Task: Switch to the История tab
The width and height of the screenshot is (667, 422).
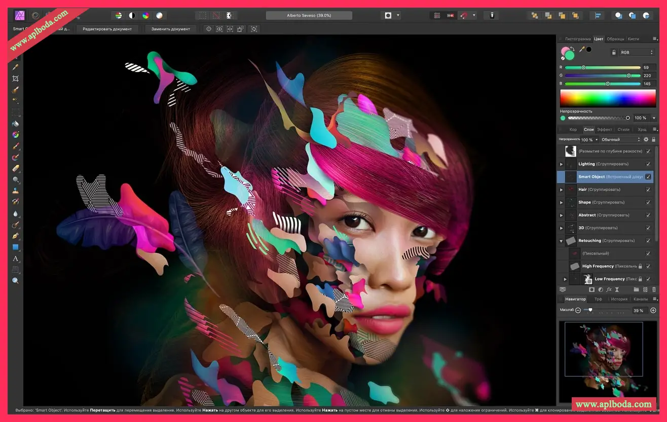Action: click(619, 299)
